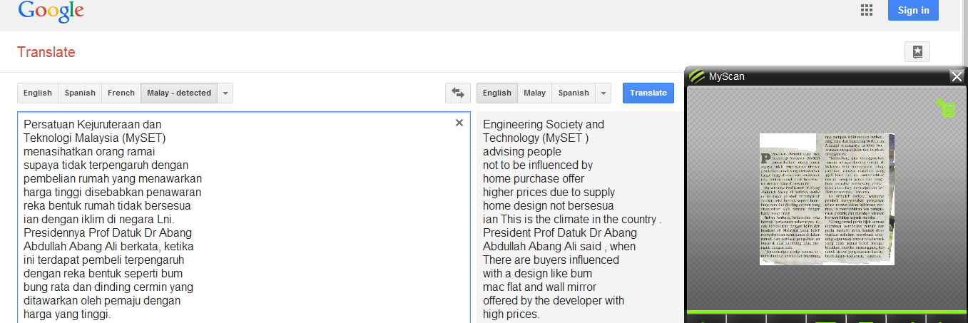
Task: Click the scanned newspaper thumbnail in MyScan
Action: tap(826, 199)
